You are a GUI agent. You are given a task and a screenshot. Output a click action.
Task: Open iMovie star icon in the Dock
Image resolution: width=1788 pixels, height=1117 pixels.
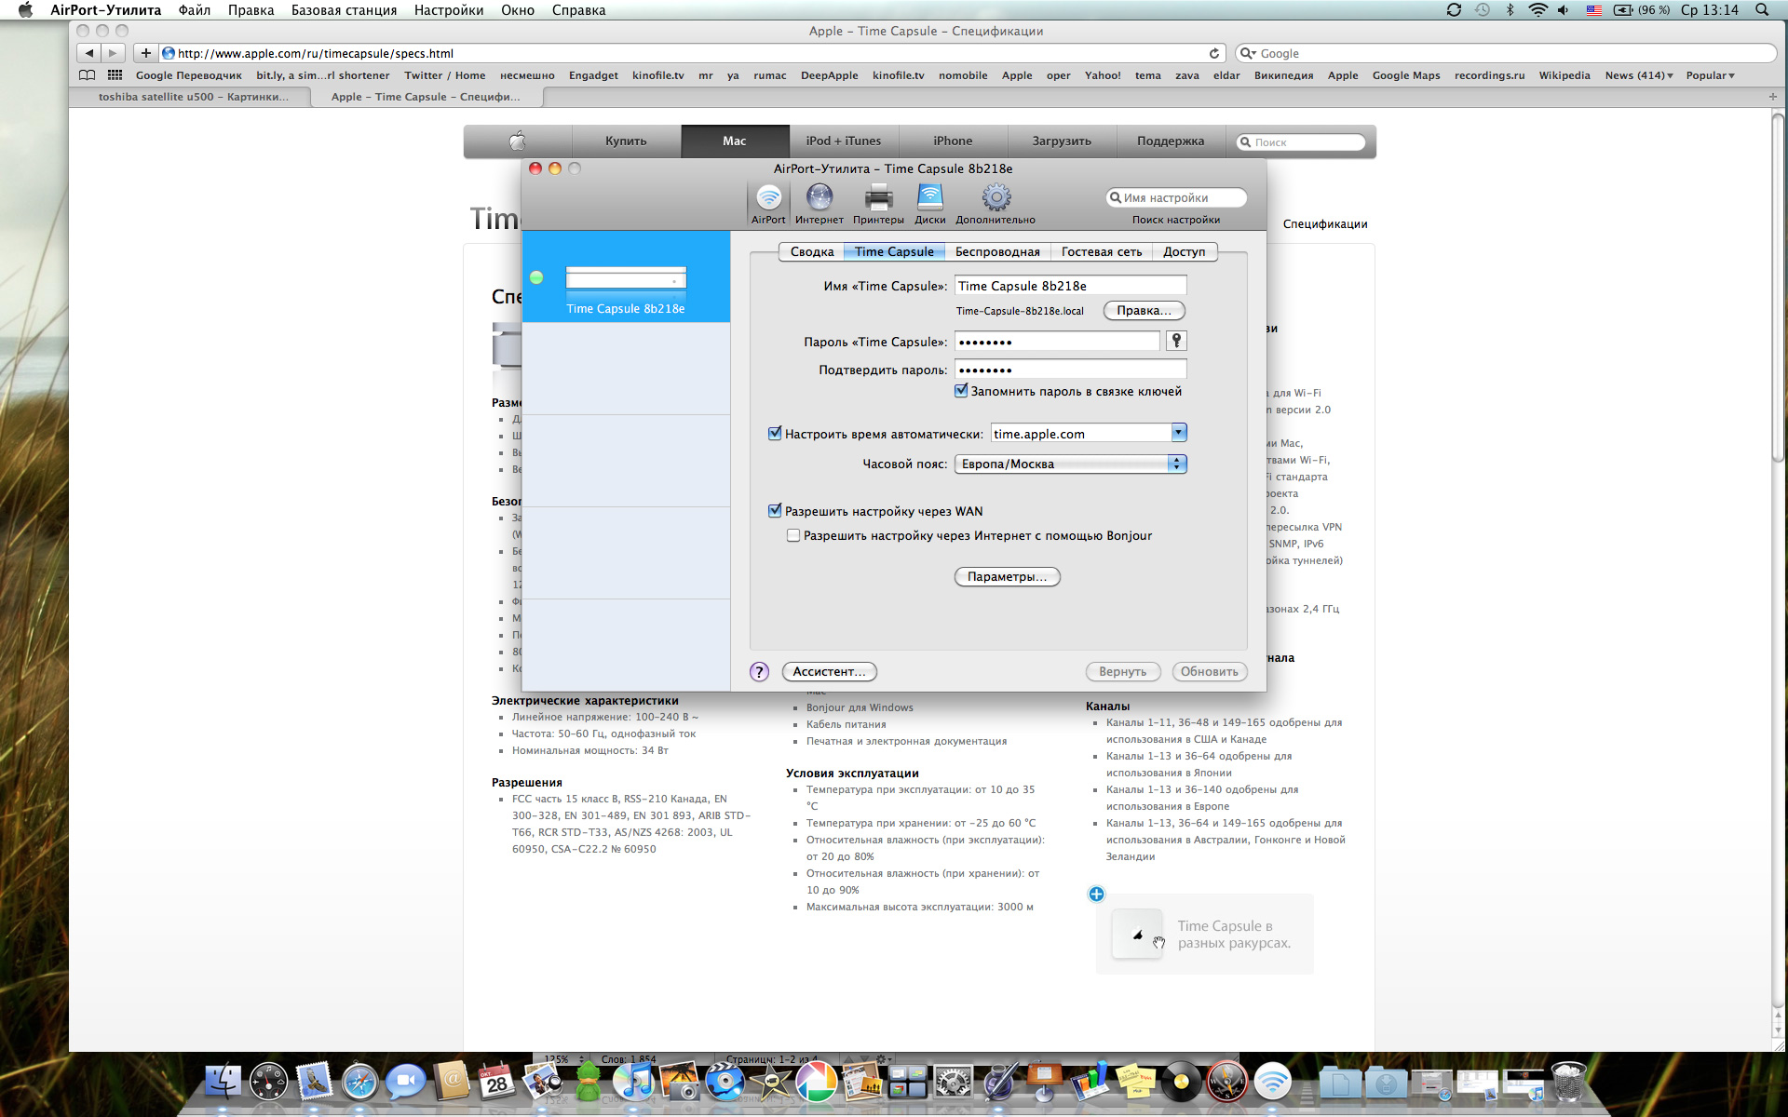[x=770, y=1082]
